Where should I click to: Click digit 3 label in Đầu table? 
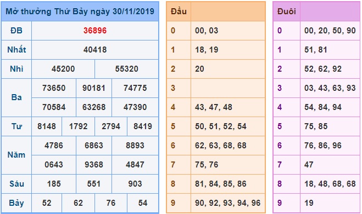(x=173, y=88)
